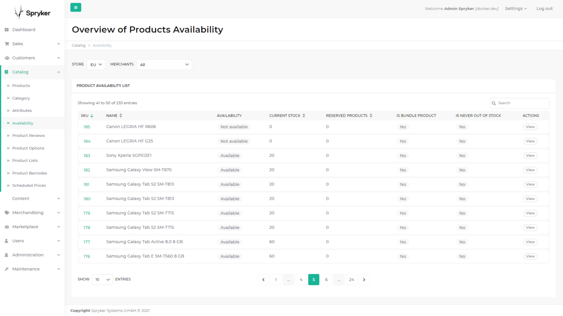Image resolution: width=563 pixels, height=316 pixels.
Task: Click the Sales shopping cart icon
Action: pyautogui.click(x=6, y=44)
